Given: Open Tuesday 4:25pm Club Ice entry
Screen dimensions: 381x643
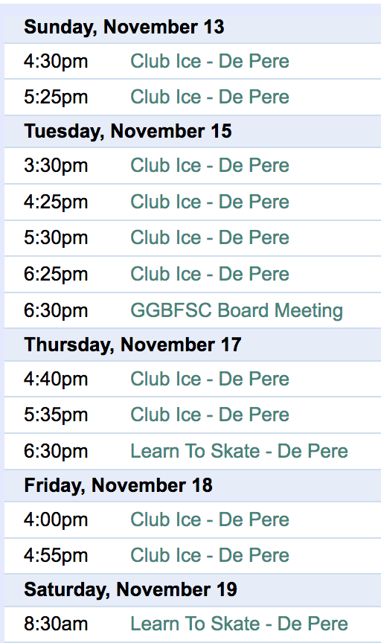Looking at the screenshot, I should [210, 202].
